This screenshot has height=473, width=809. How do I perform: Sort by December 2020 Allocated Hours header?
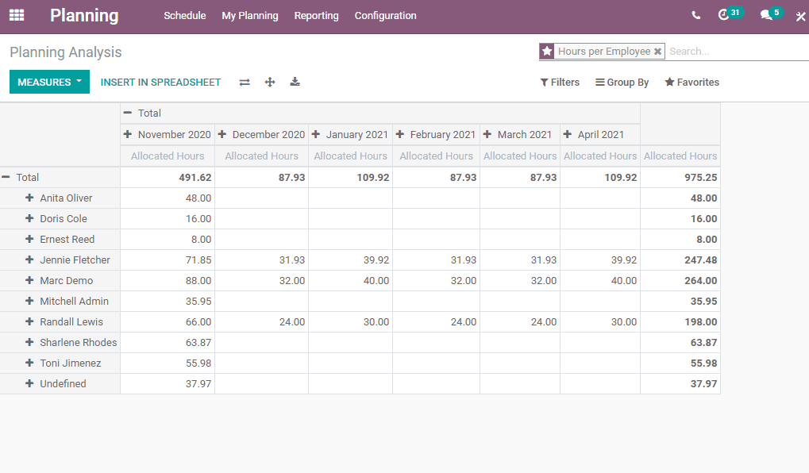[261, 156]
